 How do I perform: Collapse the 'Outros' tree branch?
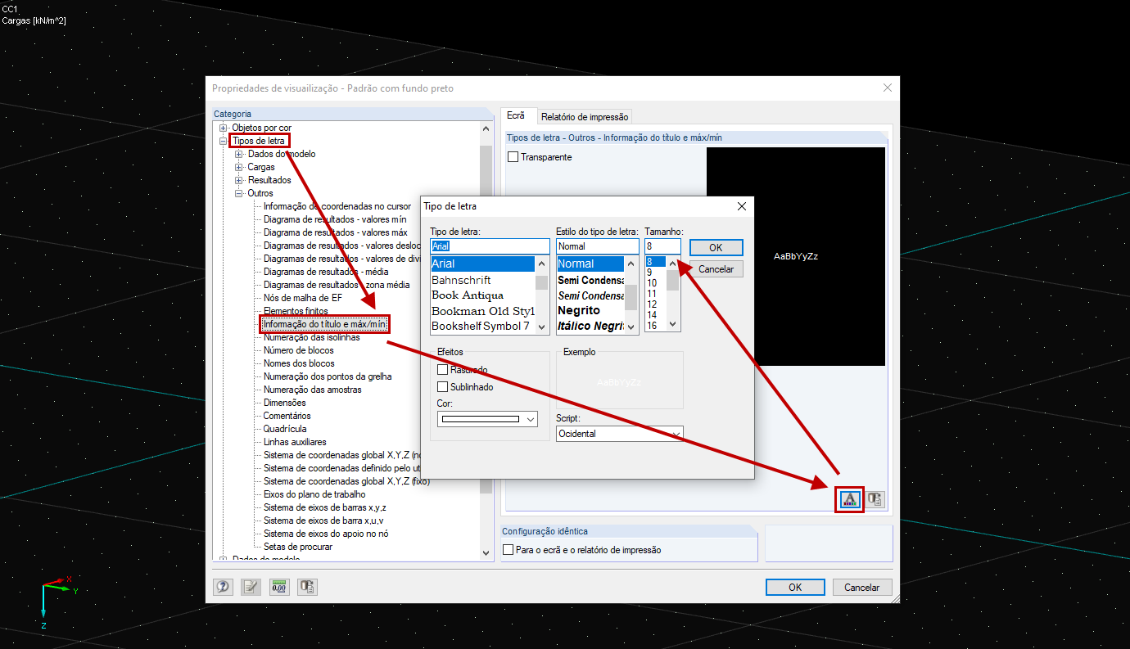coord(238,192)
